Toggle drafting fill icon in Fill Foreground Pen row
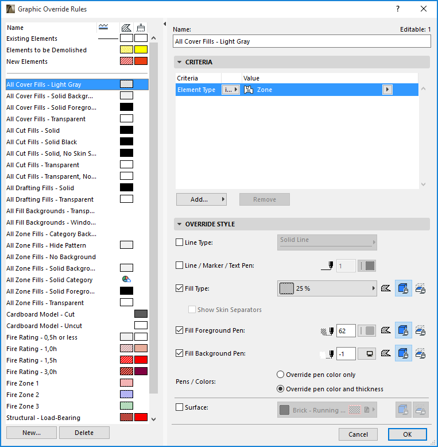 coord(420,330)
